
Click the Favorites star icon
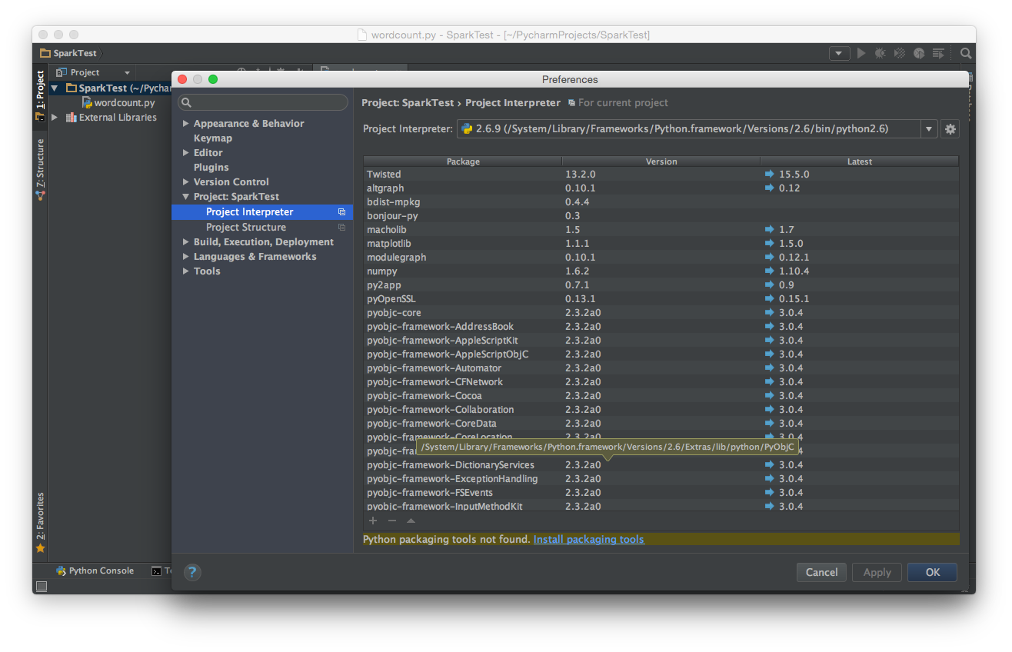point(40,548)
